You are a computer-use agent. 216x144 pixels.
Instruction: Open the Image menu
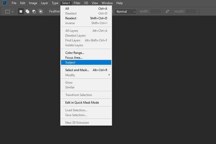click(x=33, y=3)
